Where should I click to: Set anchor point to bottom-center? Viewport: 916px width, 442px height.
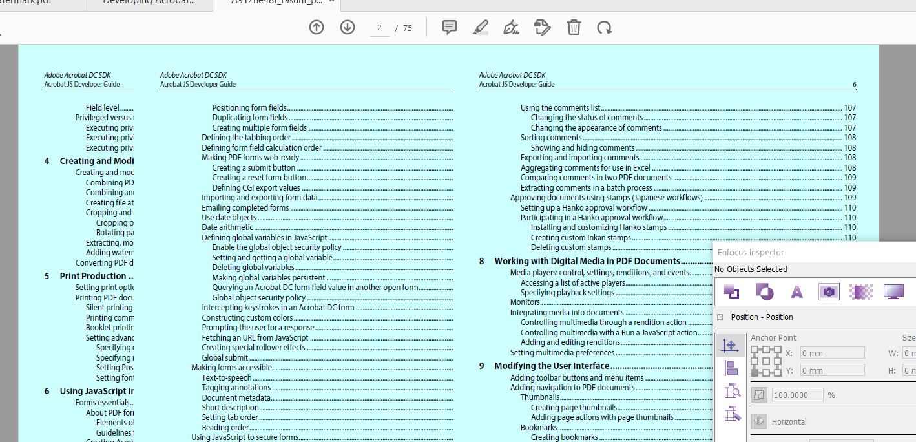766,373
